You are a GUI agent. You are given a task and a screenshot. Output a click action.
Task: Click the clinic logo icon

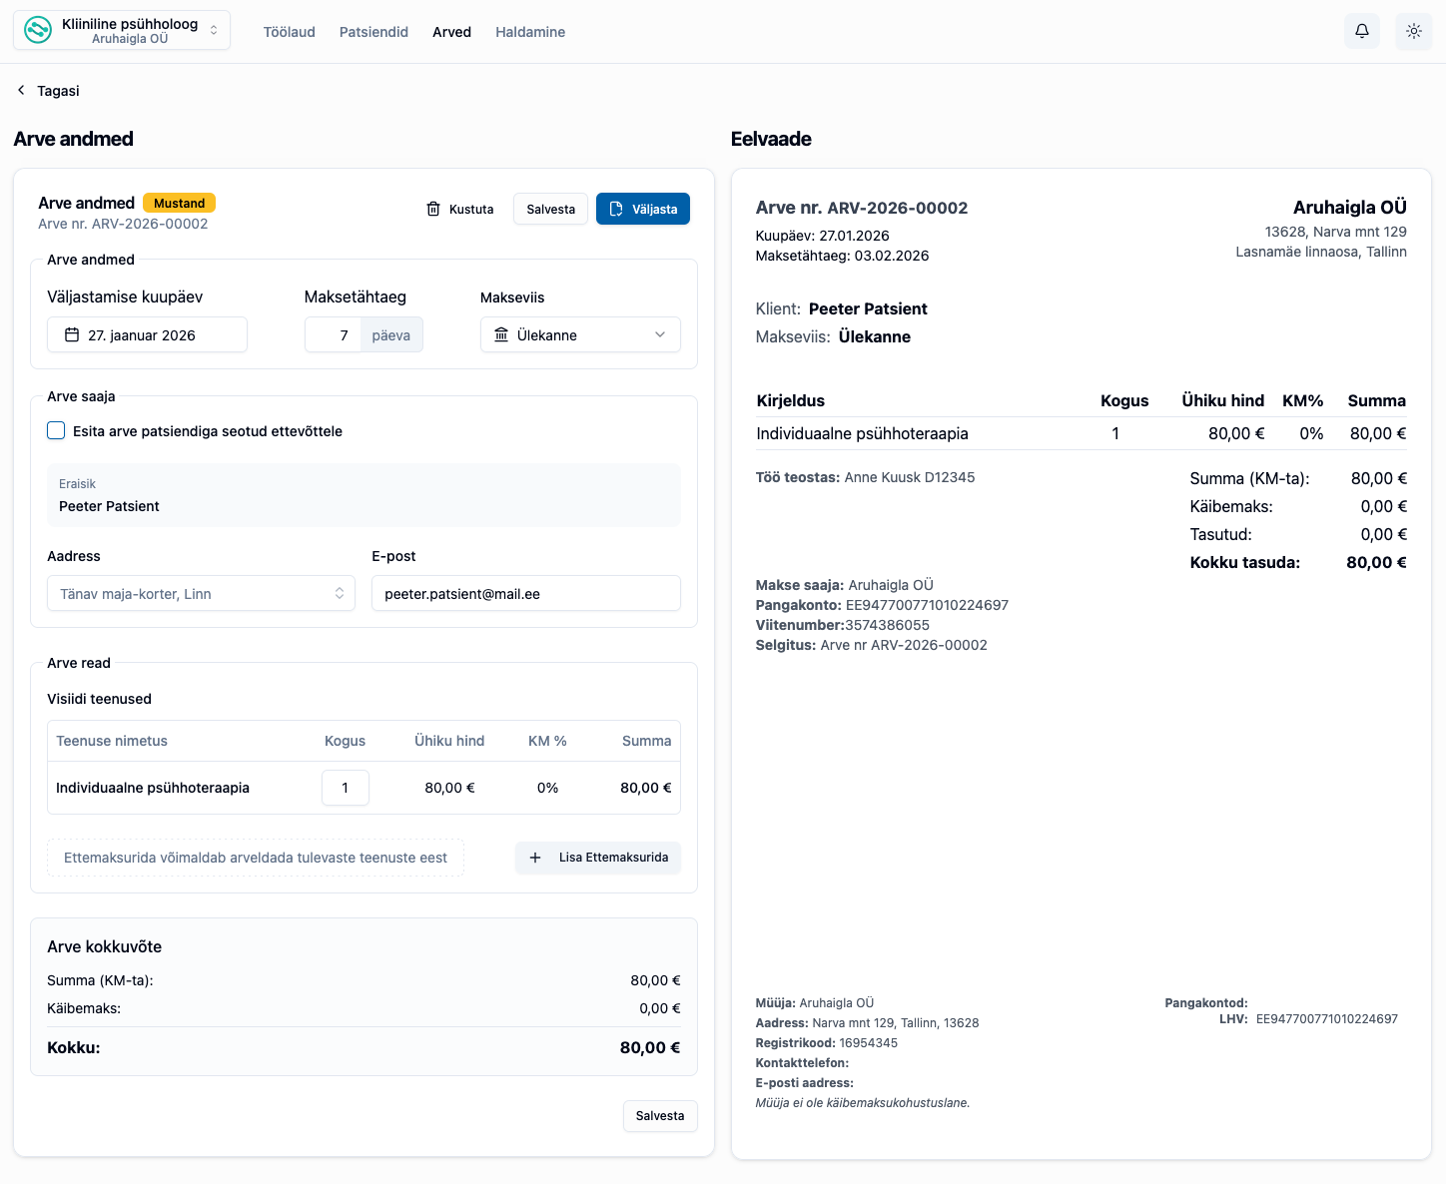pos(37,29)
